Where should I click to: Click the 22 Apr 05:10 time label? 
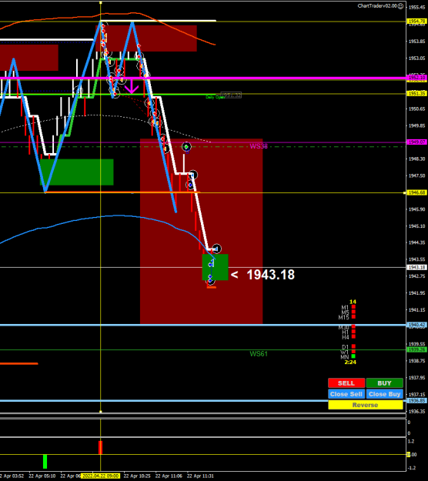(42, 476)
